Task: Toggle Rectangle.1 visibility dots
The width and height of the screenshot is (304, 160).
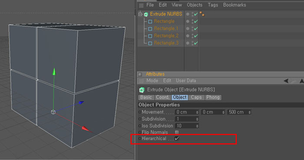Action: pos(192,29)
